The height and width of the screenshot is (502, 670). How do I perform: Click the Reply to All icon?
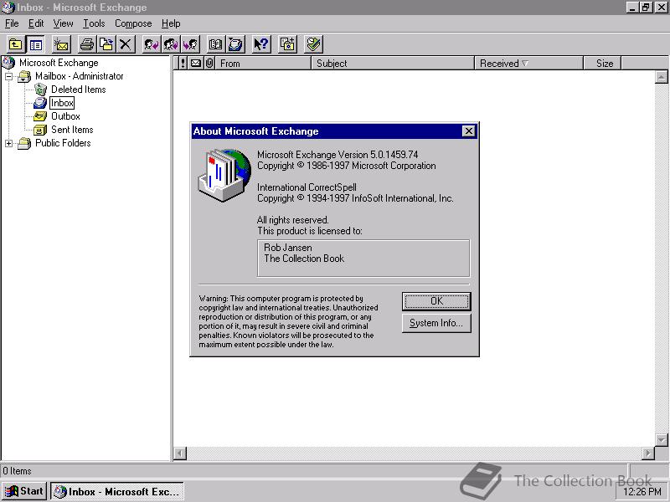point(171,44)
